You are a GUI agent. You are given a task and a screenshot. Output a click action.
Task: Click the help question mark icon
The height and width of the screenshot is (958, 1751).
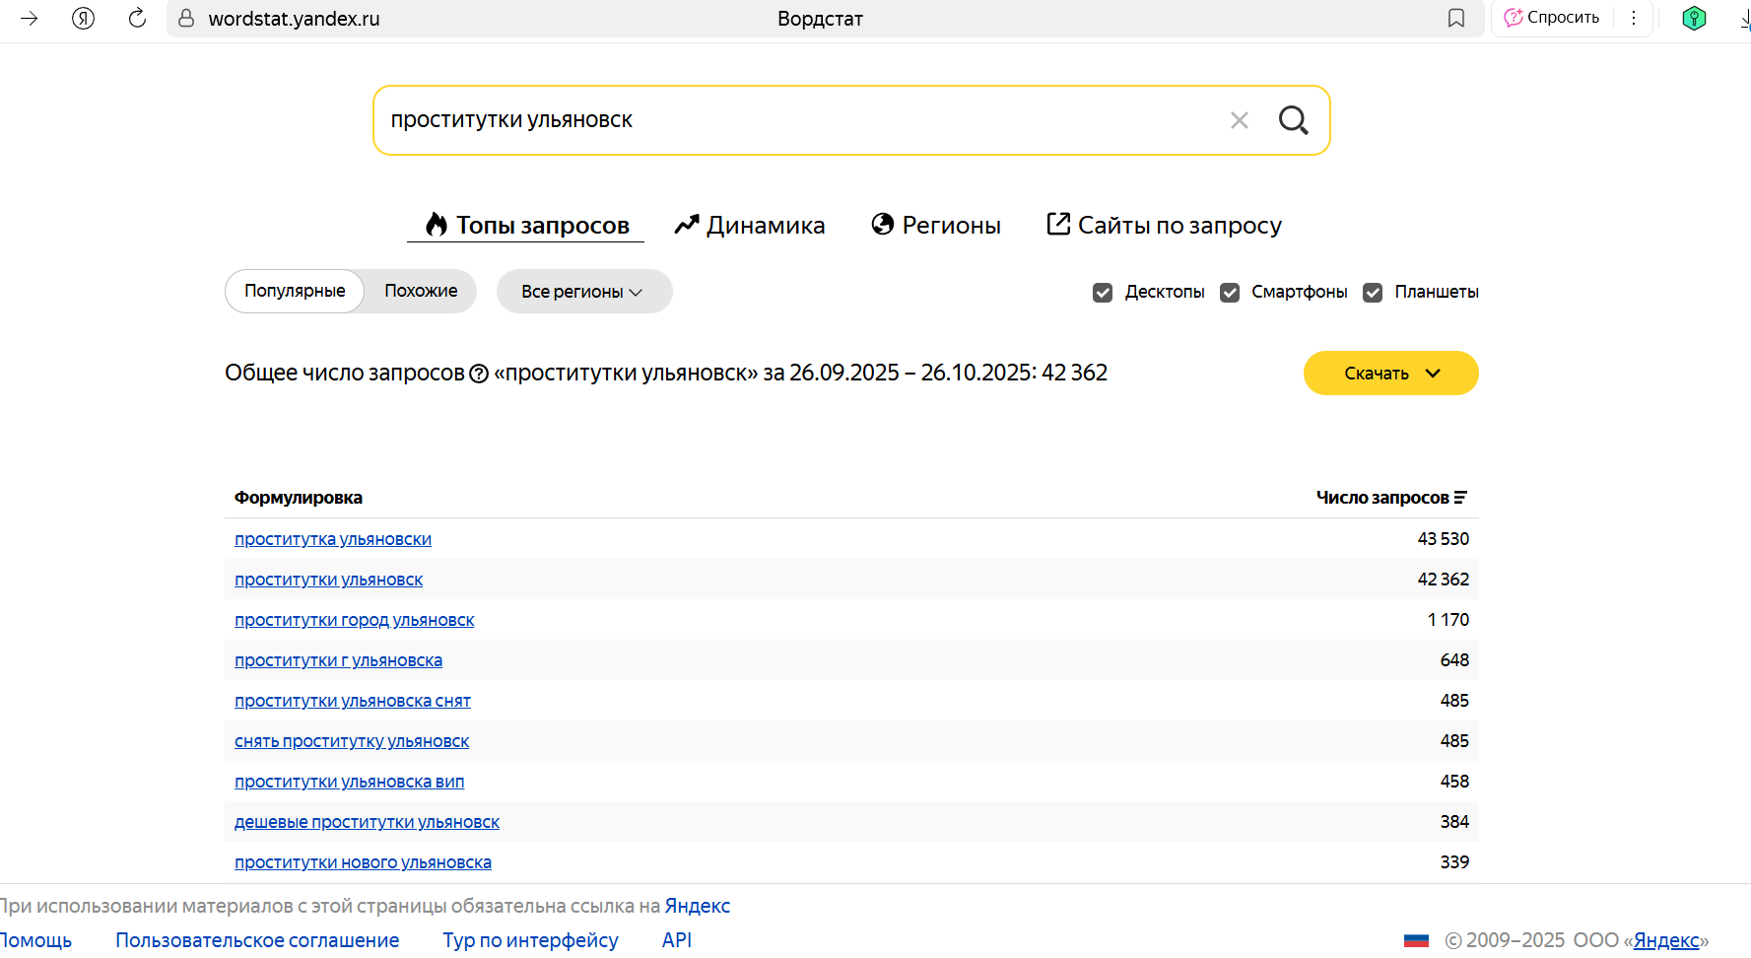(479, 374)
